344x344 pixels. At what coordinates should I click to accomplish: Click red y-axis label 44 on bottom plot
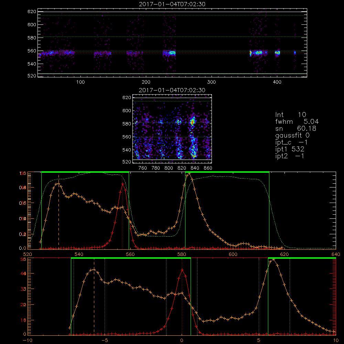tap(23, 273)
